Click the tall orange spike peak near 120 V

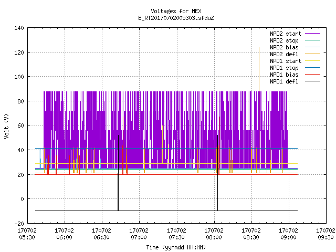pos(259,48)
